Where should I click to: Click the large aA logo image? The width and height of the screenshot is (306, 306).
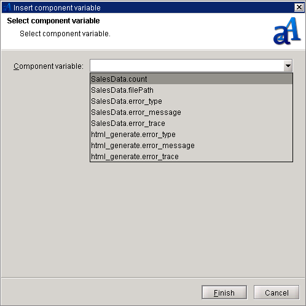click(x=287, y=31)
